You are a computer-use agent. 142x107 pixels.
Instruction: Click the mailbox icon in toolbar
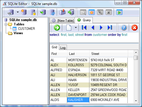[62, 12]
